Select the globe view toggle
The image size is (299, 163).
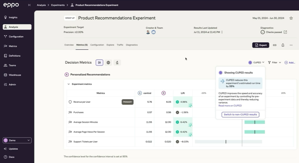(108, 63)
